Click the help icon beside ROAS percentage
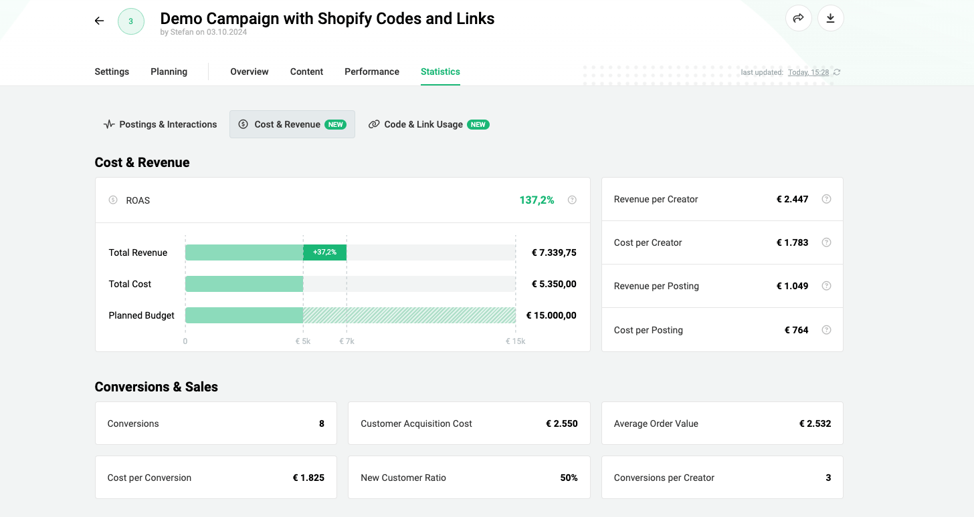974x517 pixels. (x=572, y=200)
